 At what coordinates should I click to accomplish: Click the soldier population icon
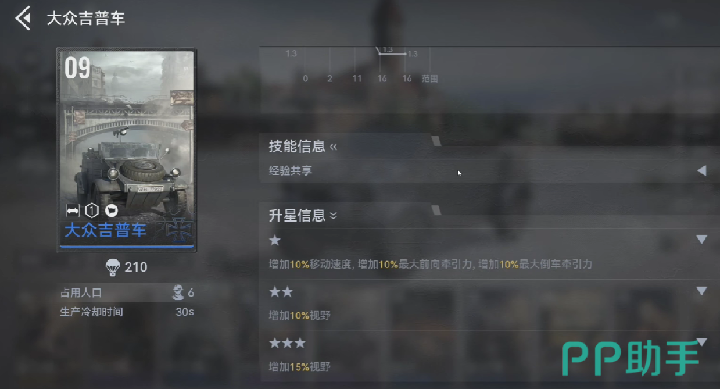click(178, 293)
